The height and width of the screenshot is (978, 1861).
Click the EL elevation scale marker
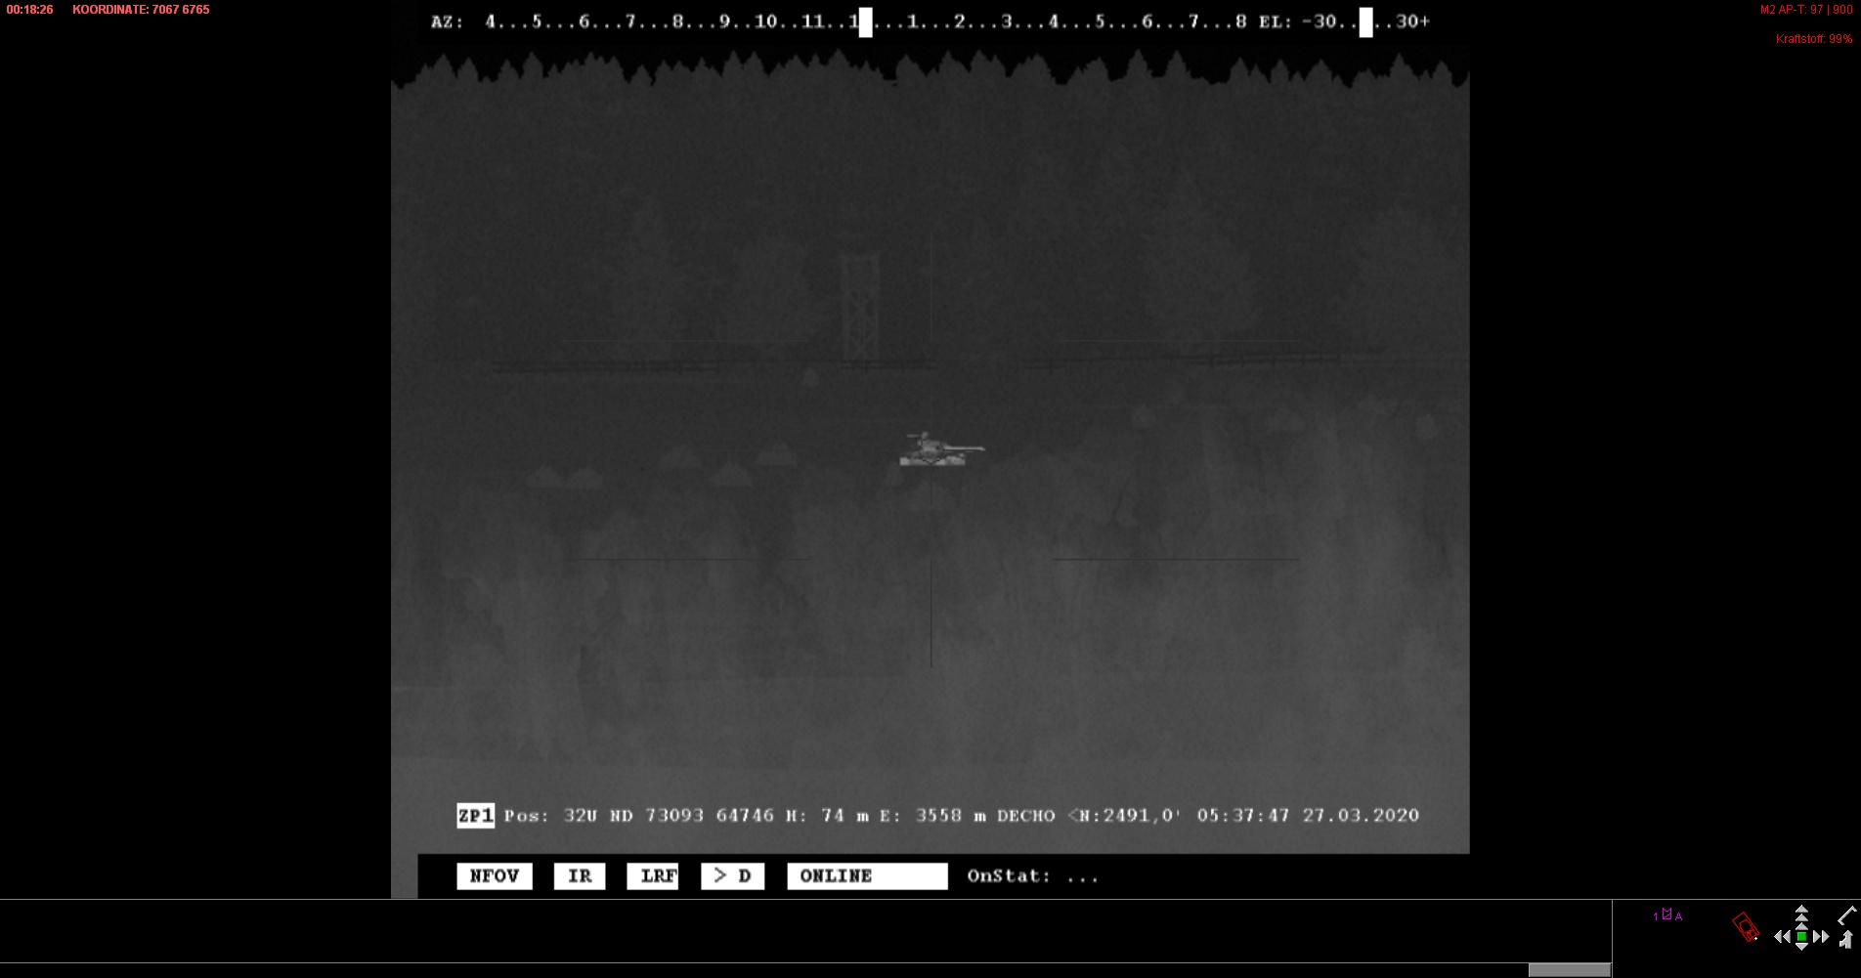(1365, 21)
